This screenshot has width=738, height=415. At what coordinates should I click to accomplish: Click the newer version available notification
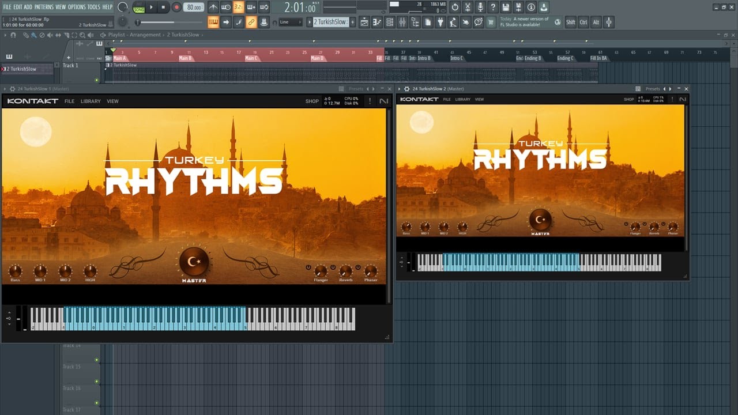(530, 22)
